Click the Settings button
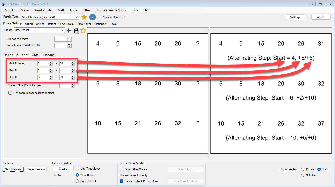This screenshot has width=335, height=187. [295, 17]
